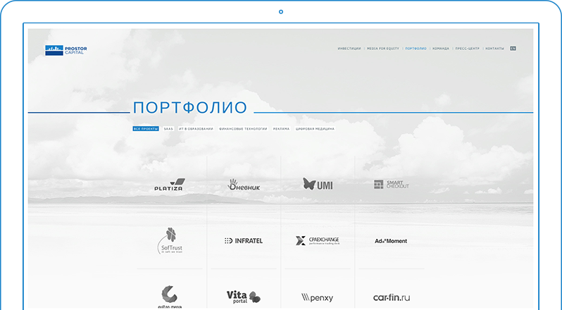
Task: Open the Пресс-центр page
Action: [x=467, y=49]
